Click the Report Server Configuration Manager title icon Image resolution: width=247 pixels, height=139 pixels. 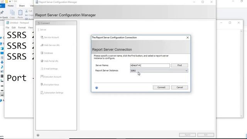[x=37, y=2]
